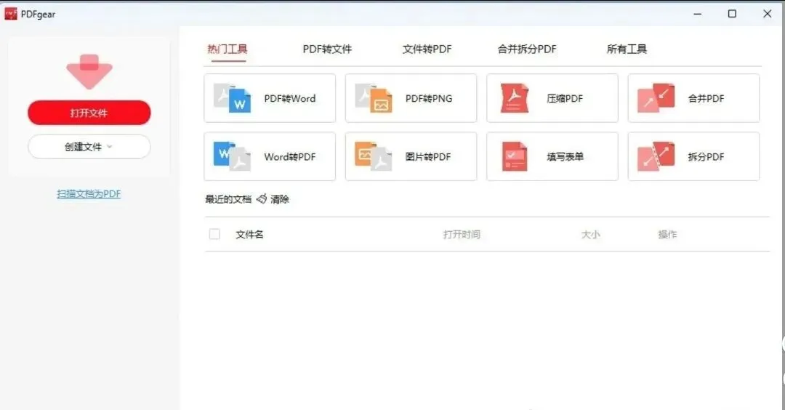Click the 大小 column header

pyautogui.click(x=591, y=234)
